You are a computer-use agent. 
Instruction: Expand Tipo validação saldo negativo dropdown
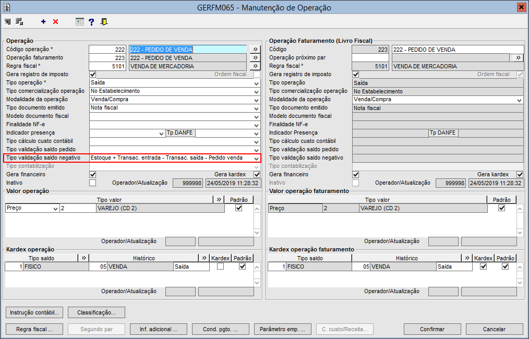click(256, 158)
